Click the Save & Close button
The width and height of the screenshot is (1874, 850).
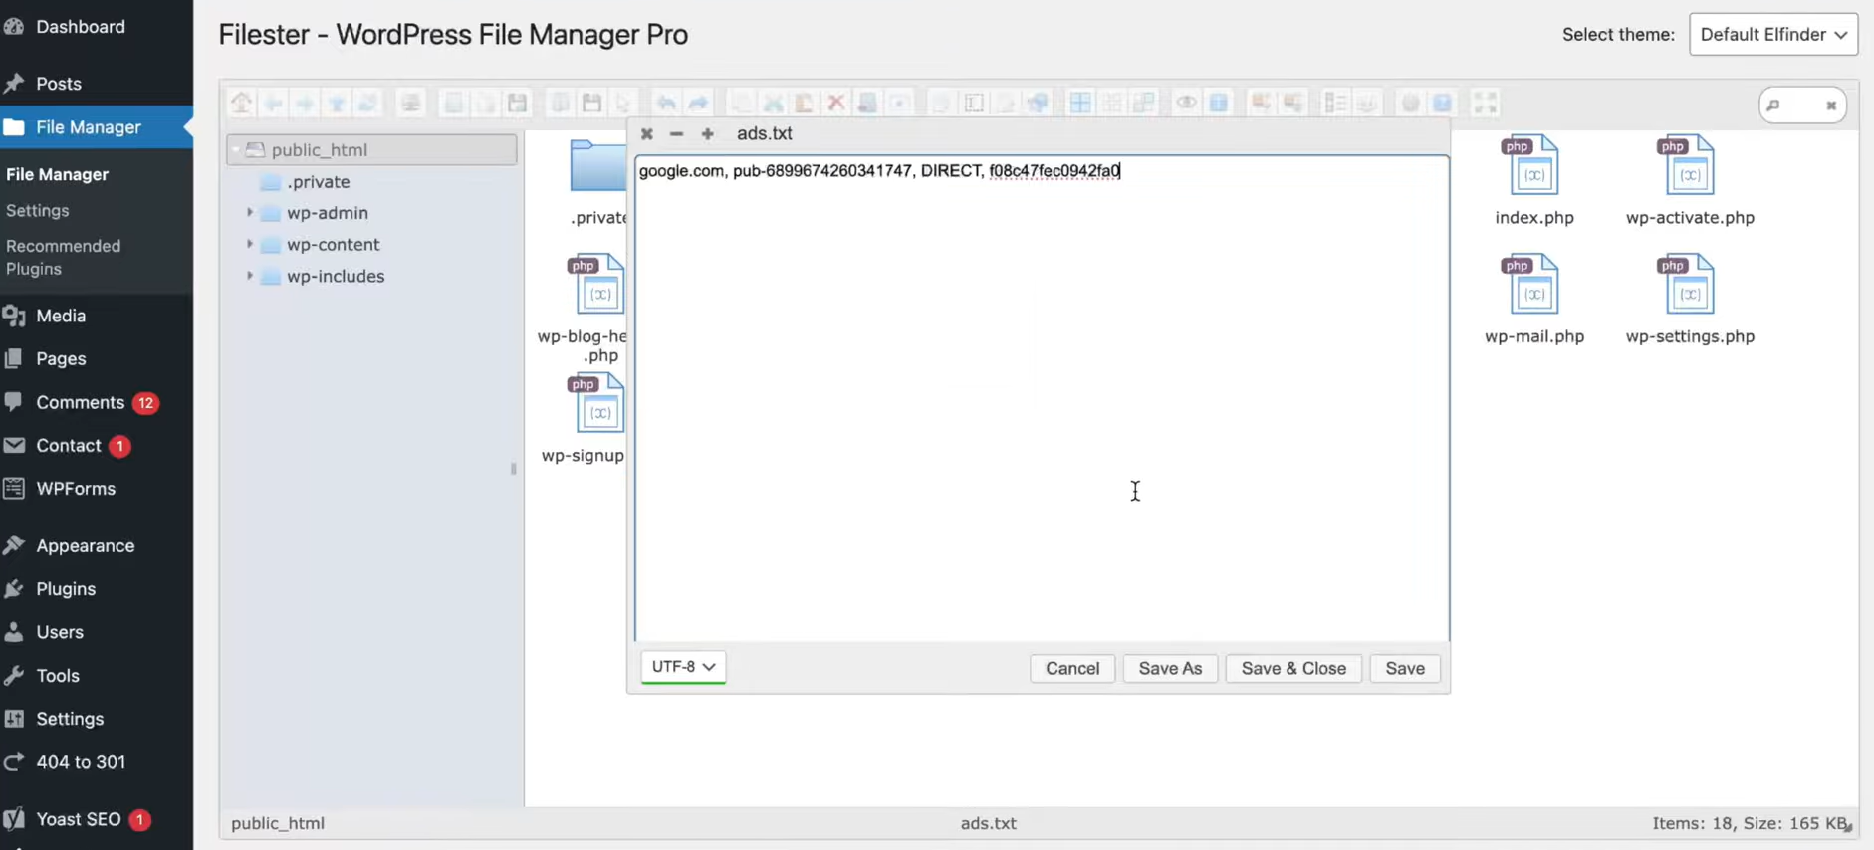tap(1293, 668)
